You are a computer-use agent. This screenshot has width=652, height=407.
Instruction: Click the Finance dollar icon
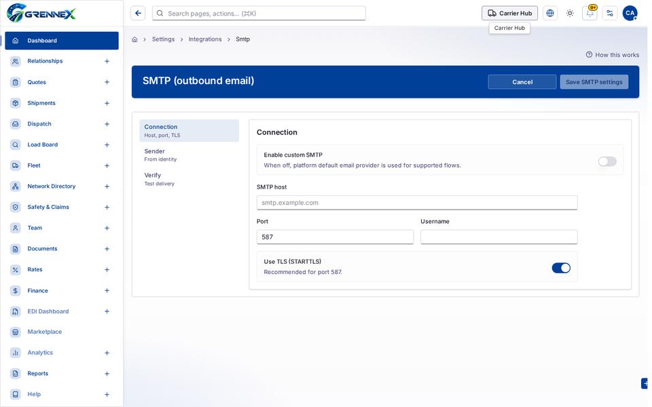pyautogui.click(x=16, y=291)
